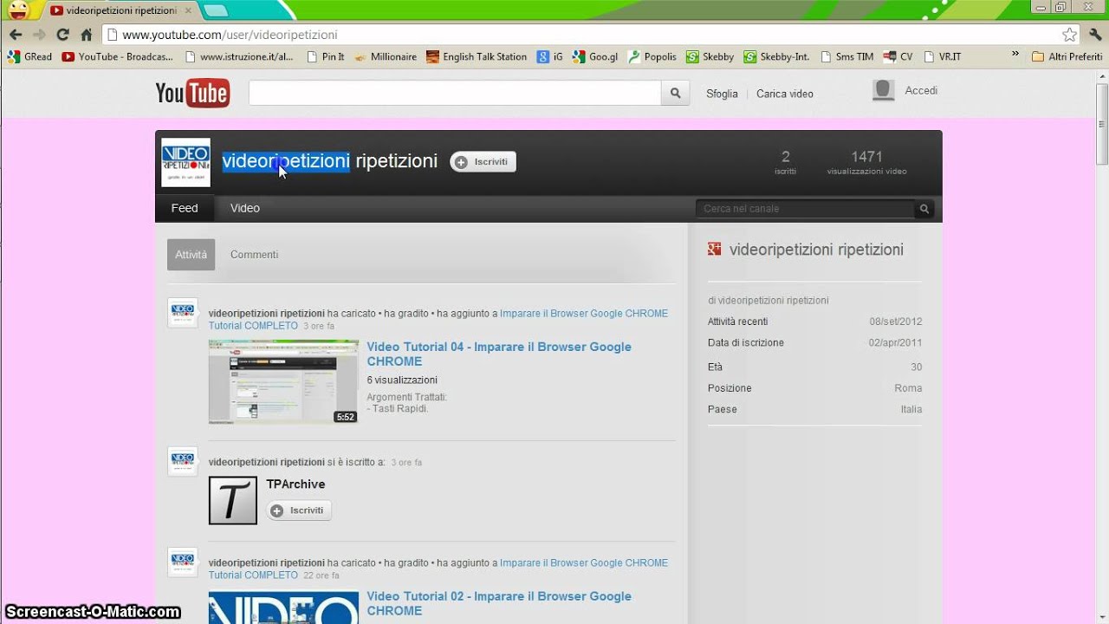Click the browser Back arrow
The image size is (1109, 624).
click(16, 35)
